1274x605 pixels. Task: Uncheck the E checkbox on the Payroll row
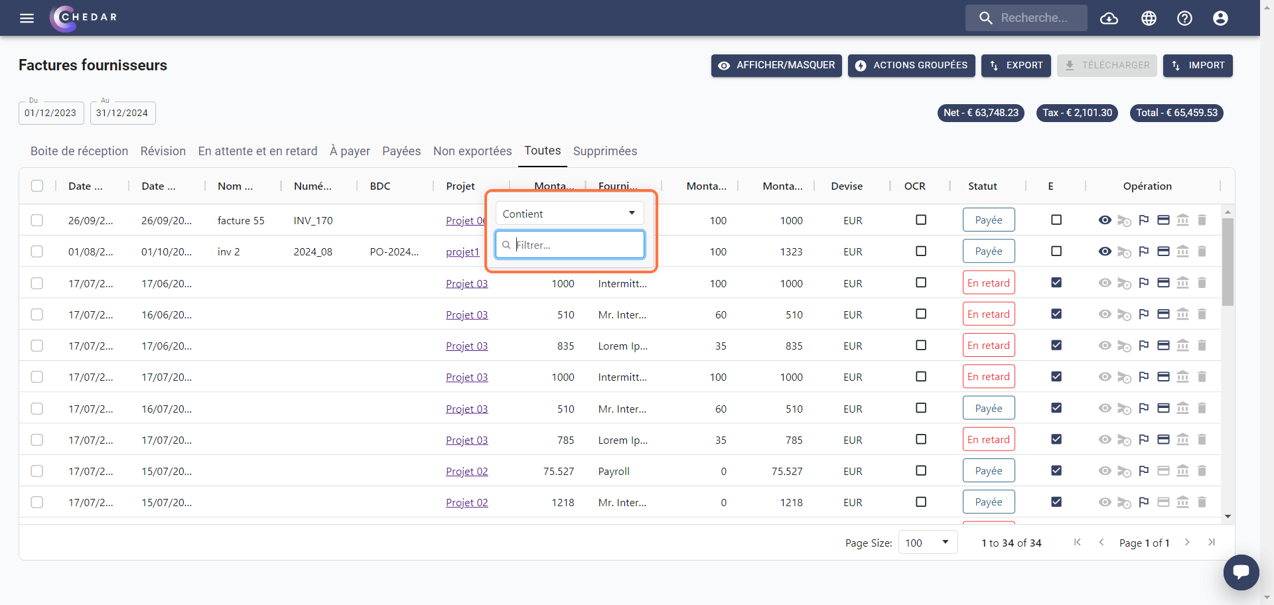[x=1056, y=470]
